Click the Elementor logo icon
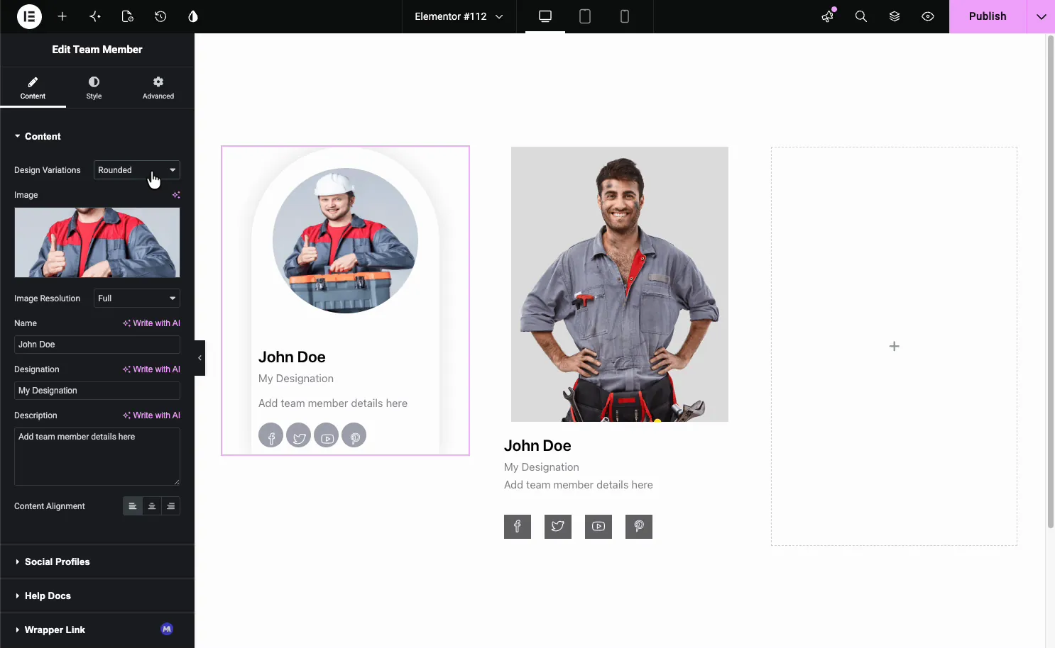This screenshot has width=1055, height=648. click(x=29, y=16)
